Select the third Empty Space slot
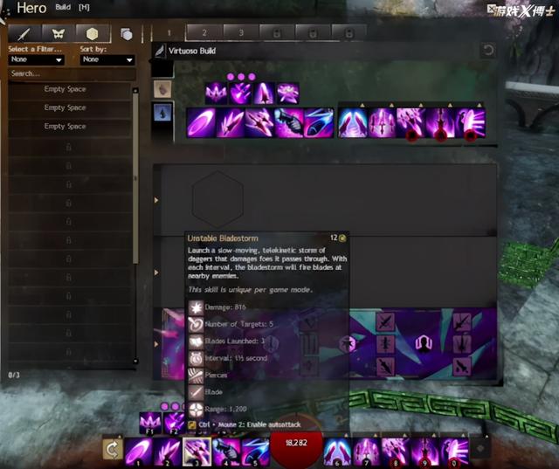559x469 pixels. tap(70, 126)
